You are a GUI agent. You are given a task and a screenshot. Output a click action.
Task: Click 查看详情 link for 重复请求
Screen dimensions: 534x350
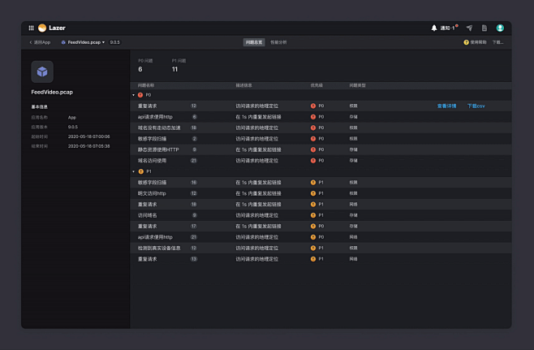(446, 106)
